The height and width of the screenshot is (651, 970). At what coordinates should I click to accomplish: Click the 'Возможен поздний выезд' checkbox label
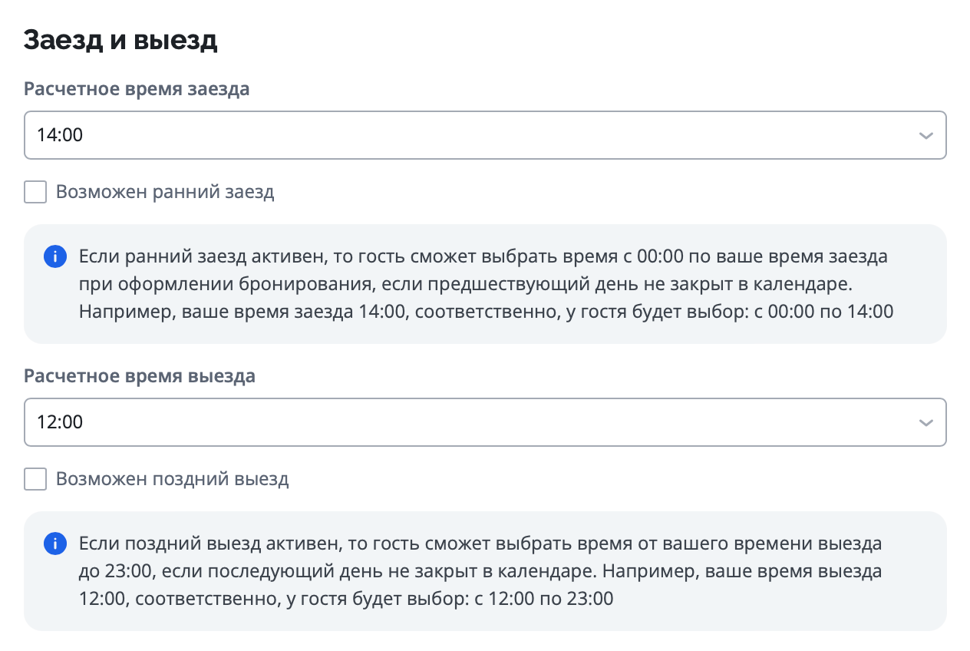[x=173, y=480]
